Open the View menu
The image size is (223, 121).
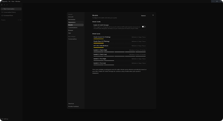[x=13, y=1]
